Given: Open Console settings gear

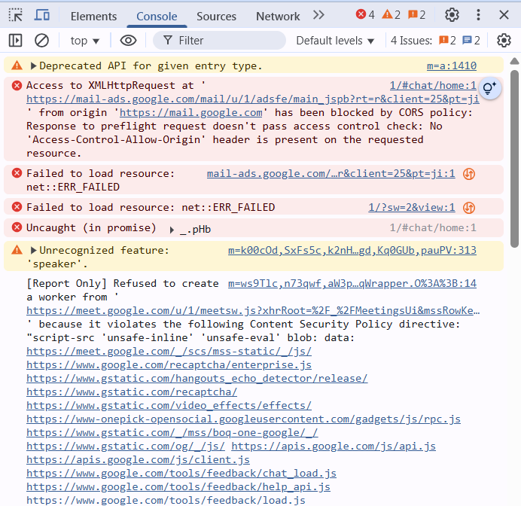Looking at the screenshot, I should [504, 41].
